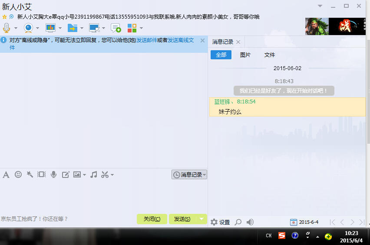
Task: Click the Sogou input method tray icon
Action: tap(282, 235)
